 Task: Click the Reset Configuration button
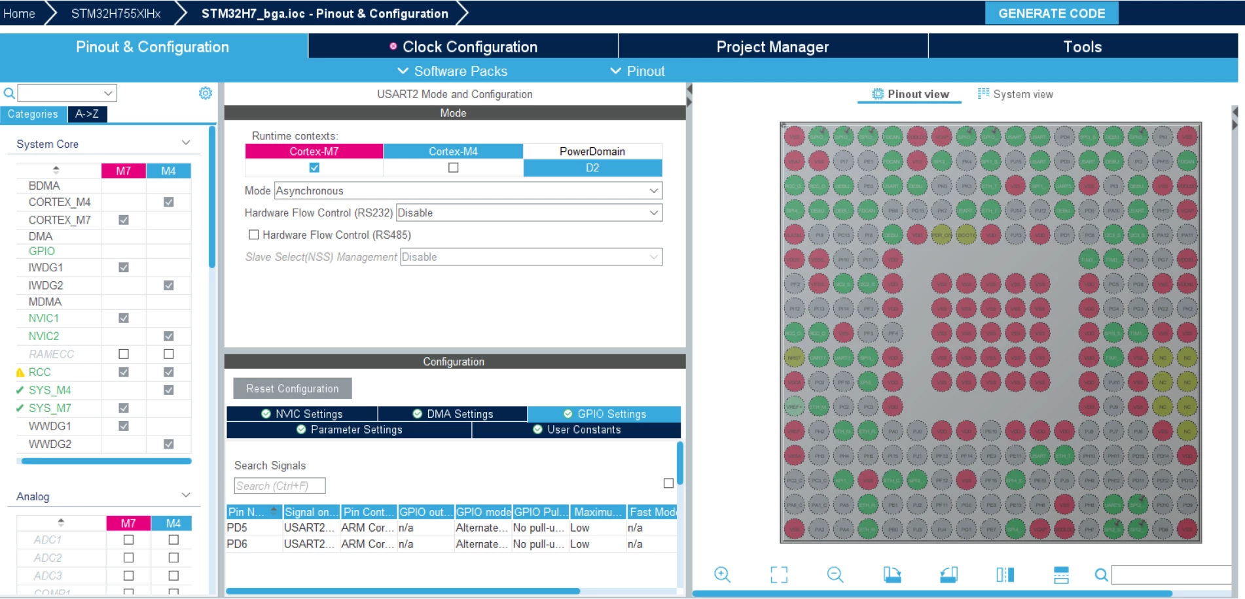coord(293,388)
